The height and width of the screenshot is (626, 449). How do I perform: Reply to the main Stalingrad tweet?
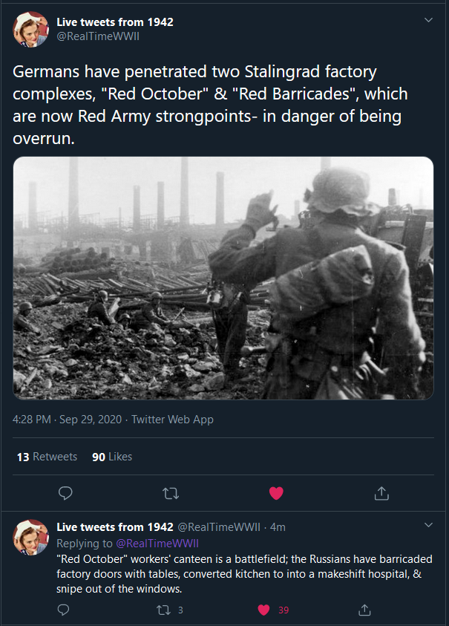click(x=65, y=492)
